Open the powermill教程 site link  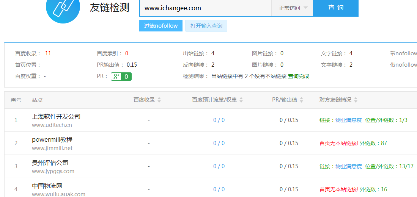click(52, 139)
